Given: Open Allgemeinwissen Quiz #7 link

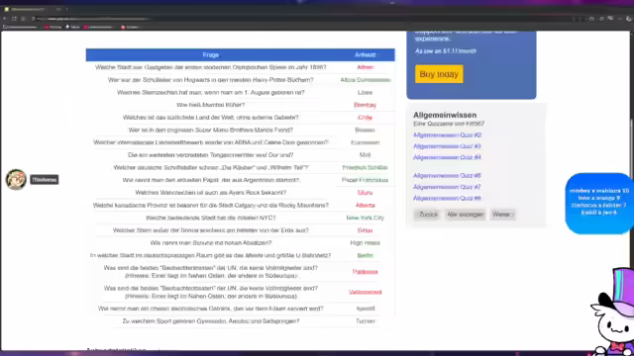Looking at the screenshot, I should [x=447, y=187].
